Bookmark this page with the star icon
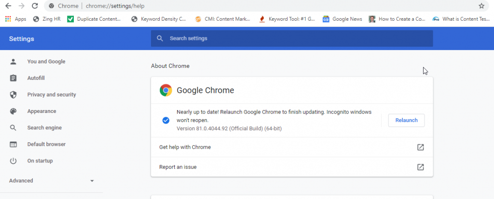Viewport: 494px width, 199px height. tap(481, 6)
